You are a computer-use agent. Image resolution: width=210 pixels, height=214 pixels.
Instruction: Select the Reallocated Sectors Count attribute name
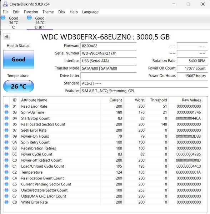click(x=43, y=124)
